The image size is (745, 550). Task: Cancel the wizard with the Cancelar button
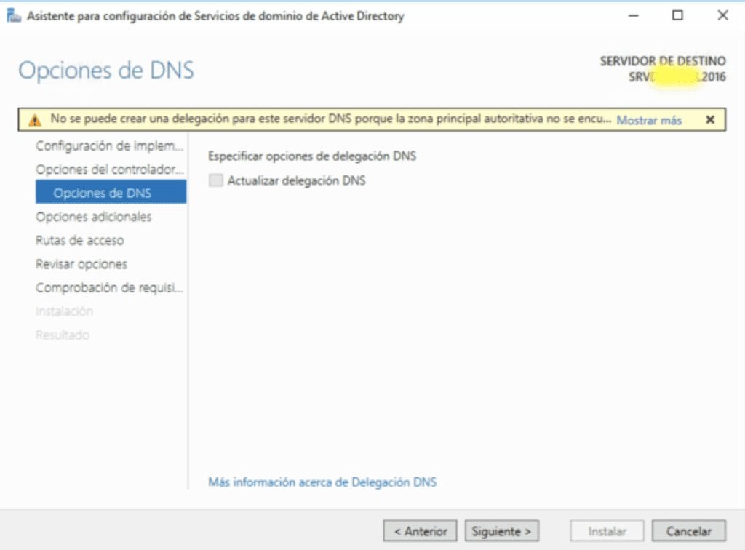(x=688, y=530)
